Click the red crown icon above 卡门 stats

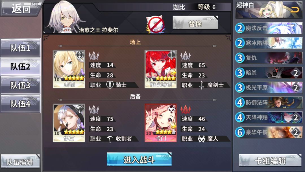[185, 109]
